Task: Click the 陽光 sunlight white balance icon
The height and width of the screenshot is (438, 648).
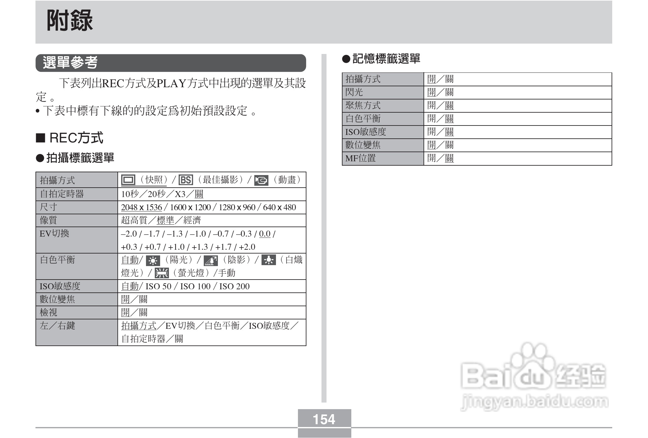Action: coord(153,260)
